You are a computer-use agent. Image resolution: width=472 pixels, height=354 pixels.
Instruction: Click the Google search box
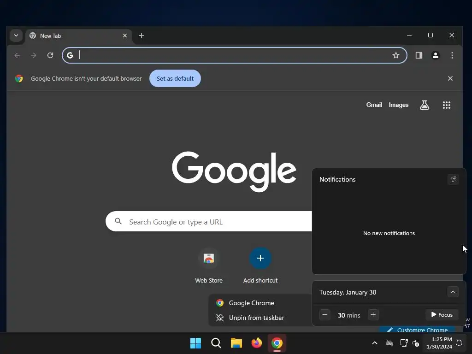point(209,222)
